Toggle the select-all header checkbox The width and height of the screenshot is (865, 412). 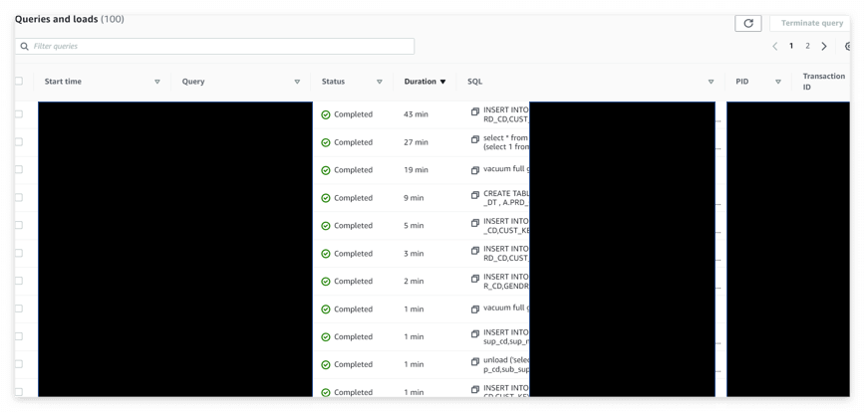point(19,81)
